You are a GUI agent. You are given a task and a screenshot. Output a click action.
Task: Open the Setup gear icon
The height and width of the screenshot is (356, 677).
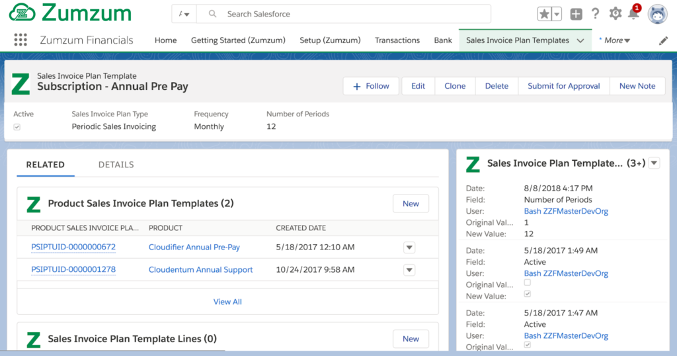click(616, 14)
